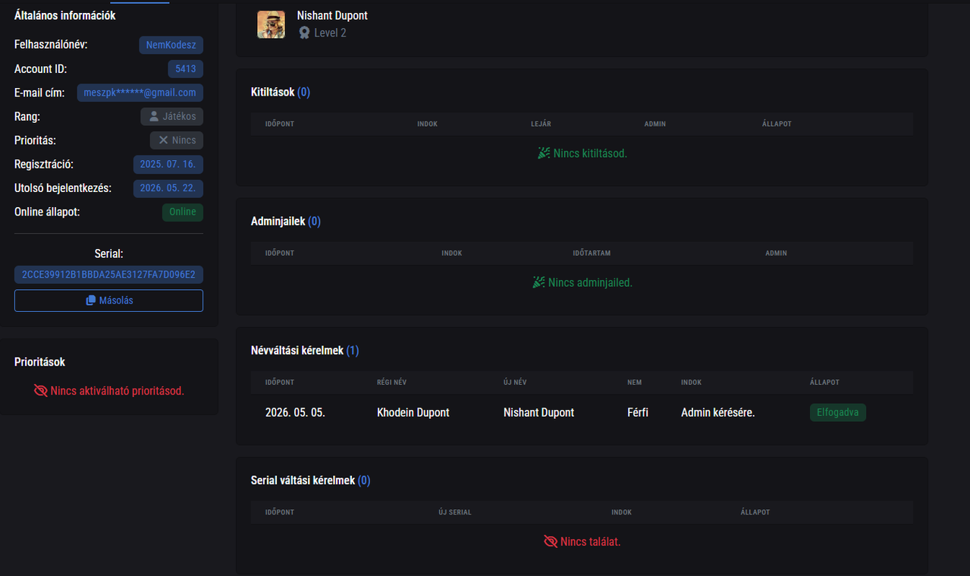Click crossed-eye icon beside Nincs aktiválható prioritásod
This screenshot has height=576, width=970.
pyautogui.click(x=41, y=391)
